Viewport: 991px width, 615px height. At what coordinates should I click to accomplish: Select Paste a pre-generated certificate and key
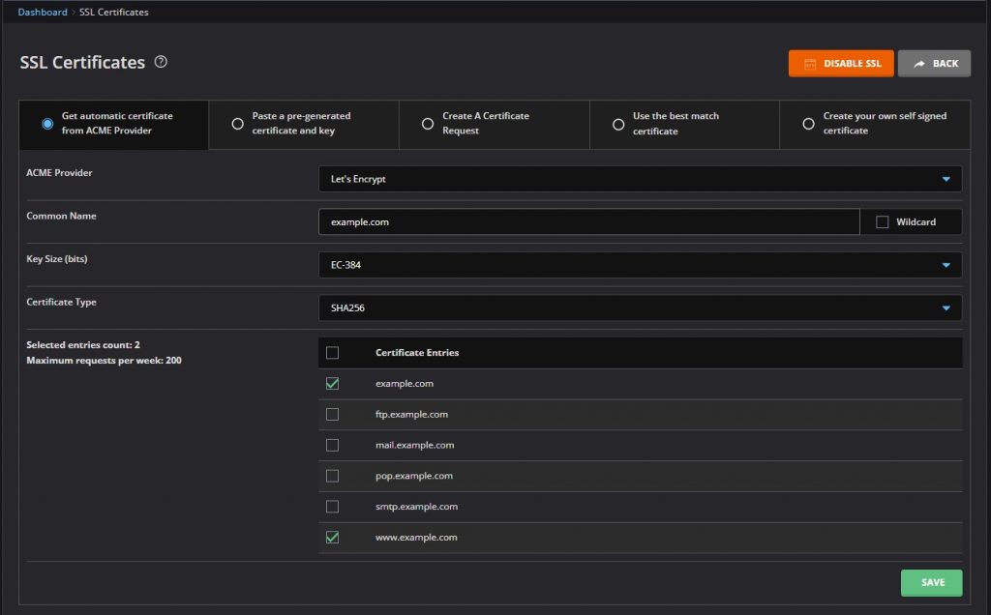coord(236,124)
